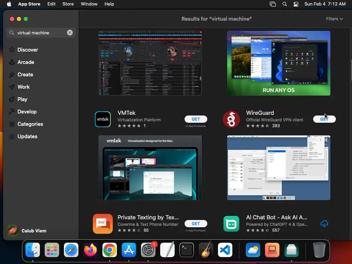The image size is (352, 264).
Task: Click the search magnifier icon in sidebar
Action: [12, 33]
